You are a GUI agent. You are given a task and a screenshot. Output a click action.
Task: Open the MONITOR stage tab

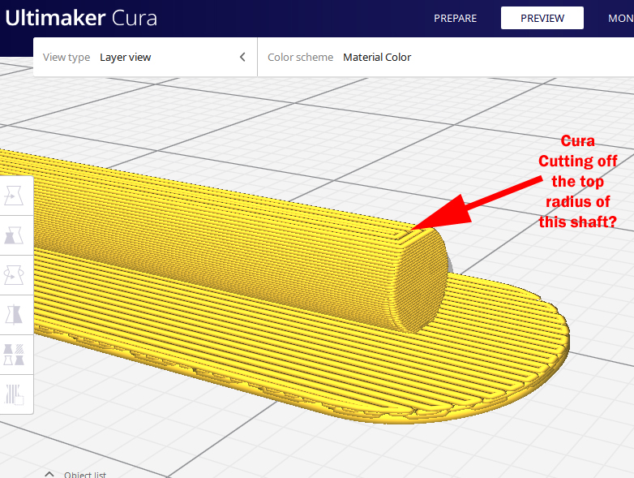point(620,18)
